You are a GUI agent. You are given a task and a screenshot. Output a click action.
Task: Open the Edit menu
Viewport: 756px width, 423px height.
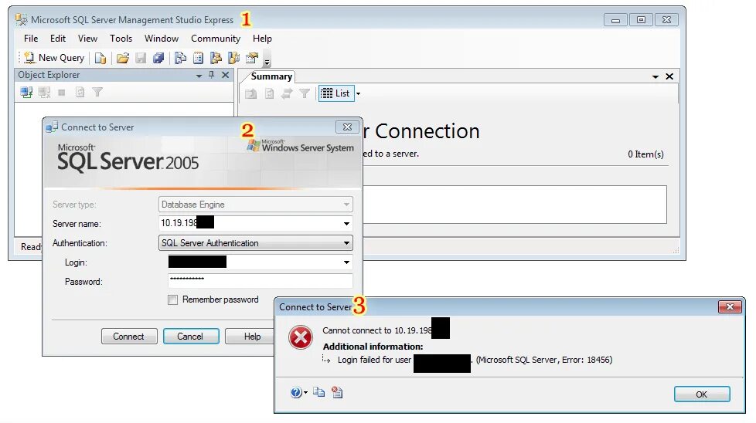coord(58,39)
